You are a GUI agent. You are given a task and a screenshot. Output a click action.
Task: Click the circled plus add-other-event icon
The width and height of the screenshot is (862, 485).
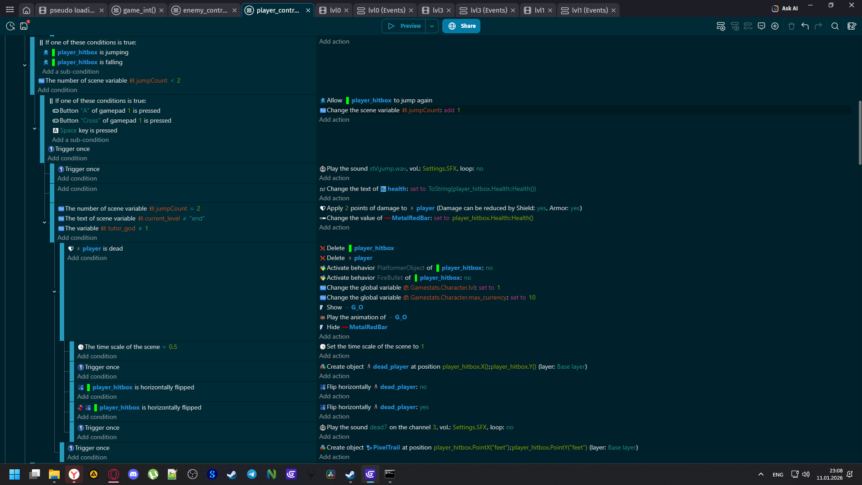775,26
